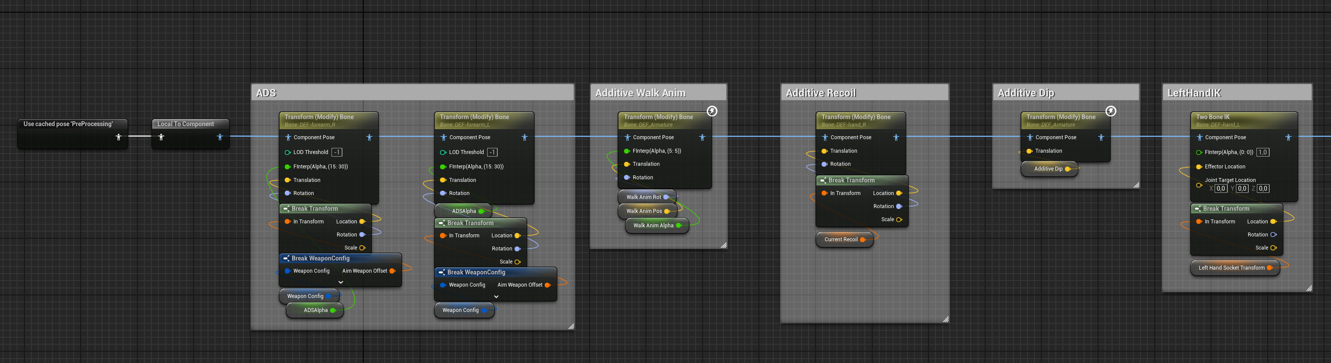Click the Walk Anim Alpha variable output pin
This screenshot has width=1331, height=363.
tap(679, 226)
